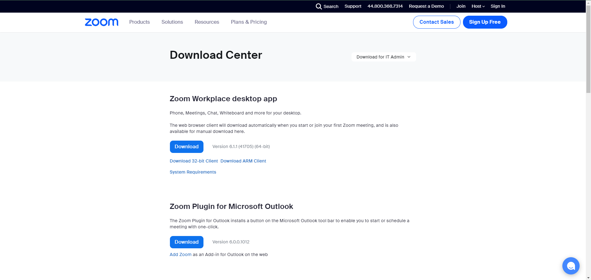Click the page scrollbar thumb
591x280 pixels.
[588, 49]
